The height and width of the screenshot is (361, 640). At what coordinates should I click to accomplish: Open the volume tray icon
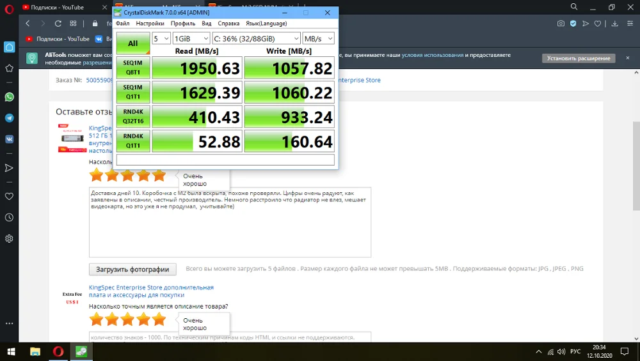coord(561,352)
